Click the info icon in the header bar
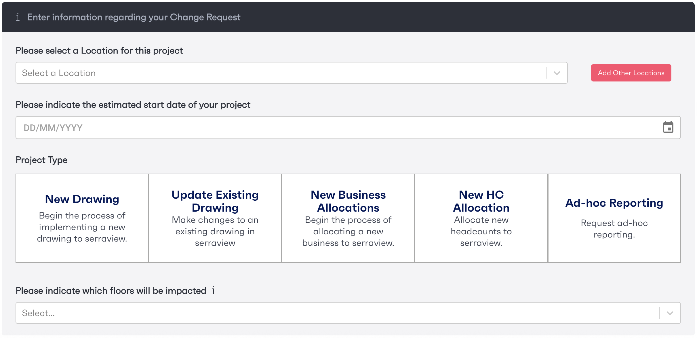Viewport: 697px width, 338px height. click(18, 17)
